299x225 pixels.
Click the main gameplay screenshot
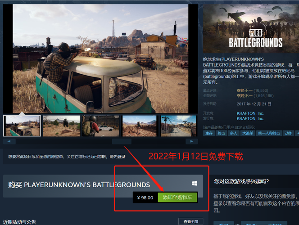(100, 58)
